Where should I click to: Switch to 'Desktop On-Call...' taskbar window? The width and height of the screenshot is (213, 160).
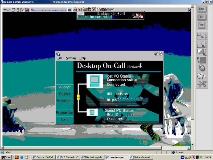pos(44,157)
